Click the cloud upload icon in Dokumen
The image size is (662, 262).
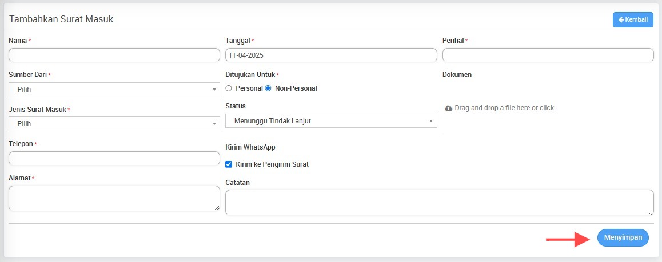coord(448,108)
